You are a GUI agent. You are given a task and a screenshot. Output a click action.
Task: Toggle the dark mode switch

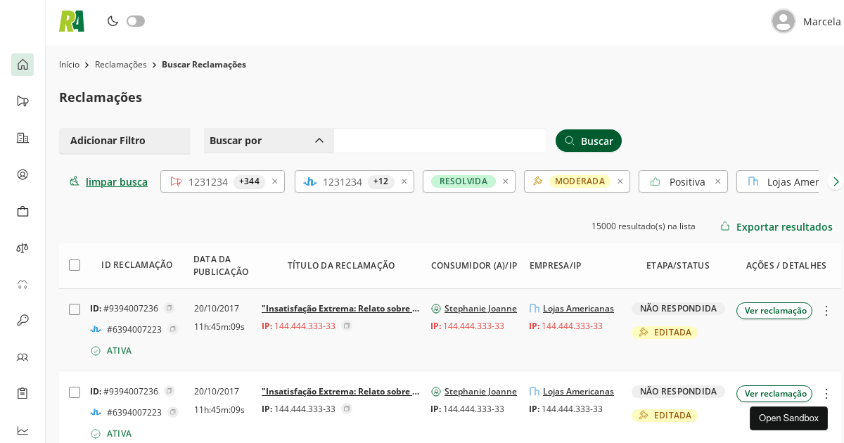136,21
